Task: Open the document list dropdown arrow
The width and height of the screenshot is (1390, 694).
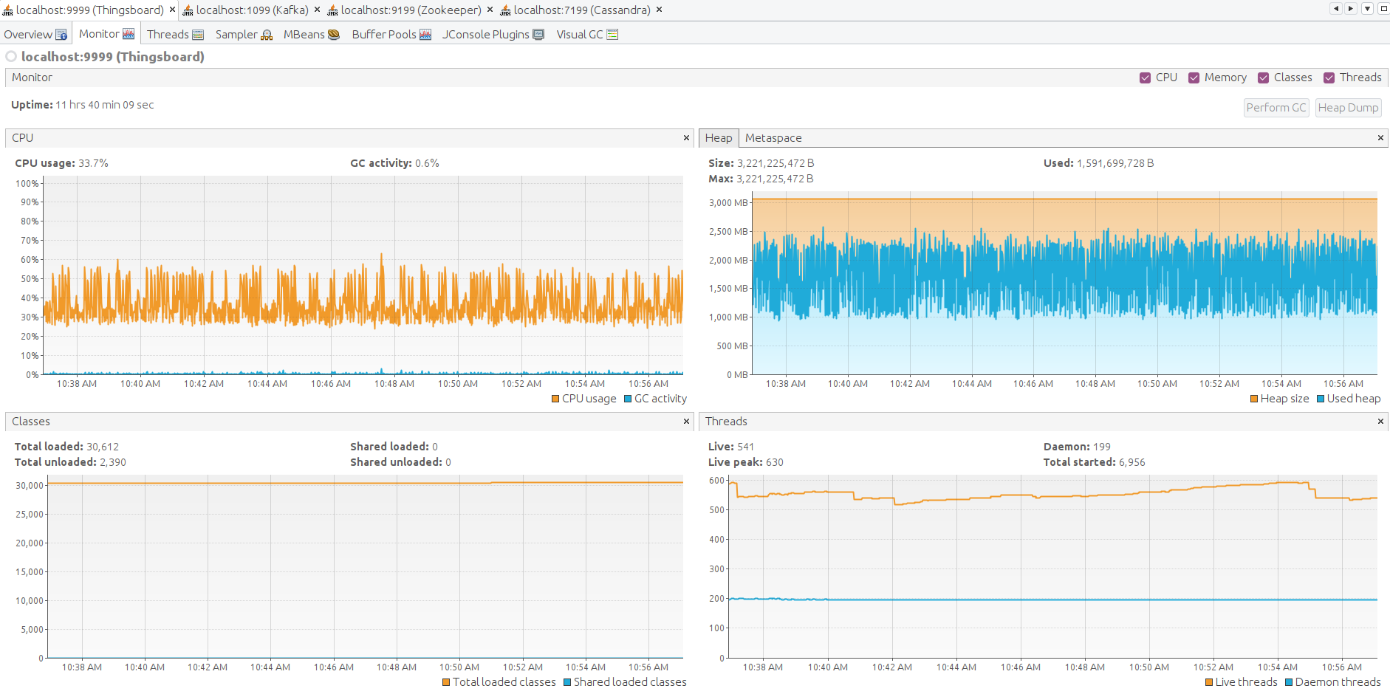Action: pos(1367,9)
